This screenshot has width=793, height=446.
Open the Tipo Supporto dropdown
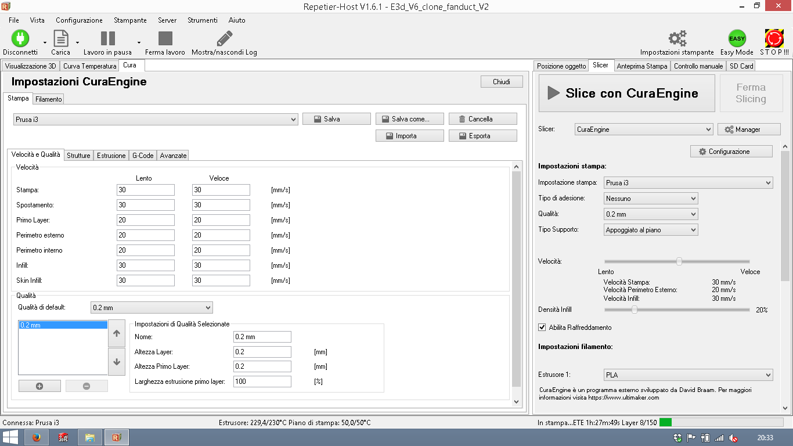click(651, 230)
